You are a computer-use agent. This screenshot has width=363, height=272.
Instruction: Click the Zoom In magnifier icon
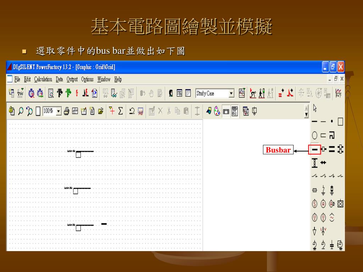point(21,111)
